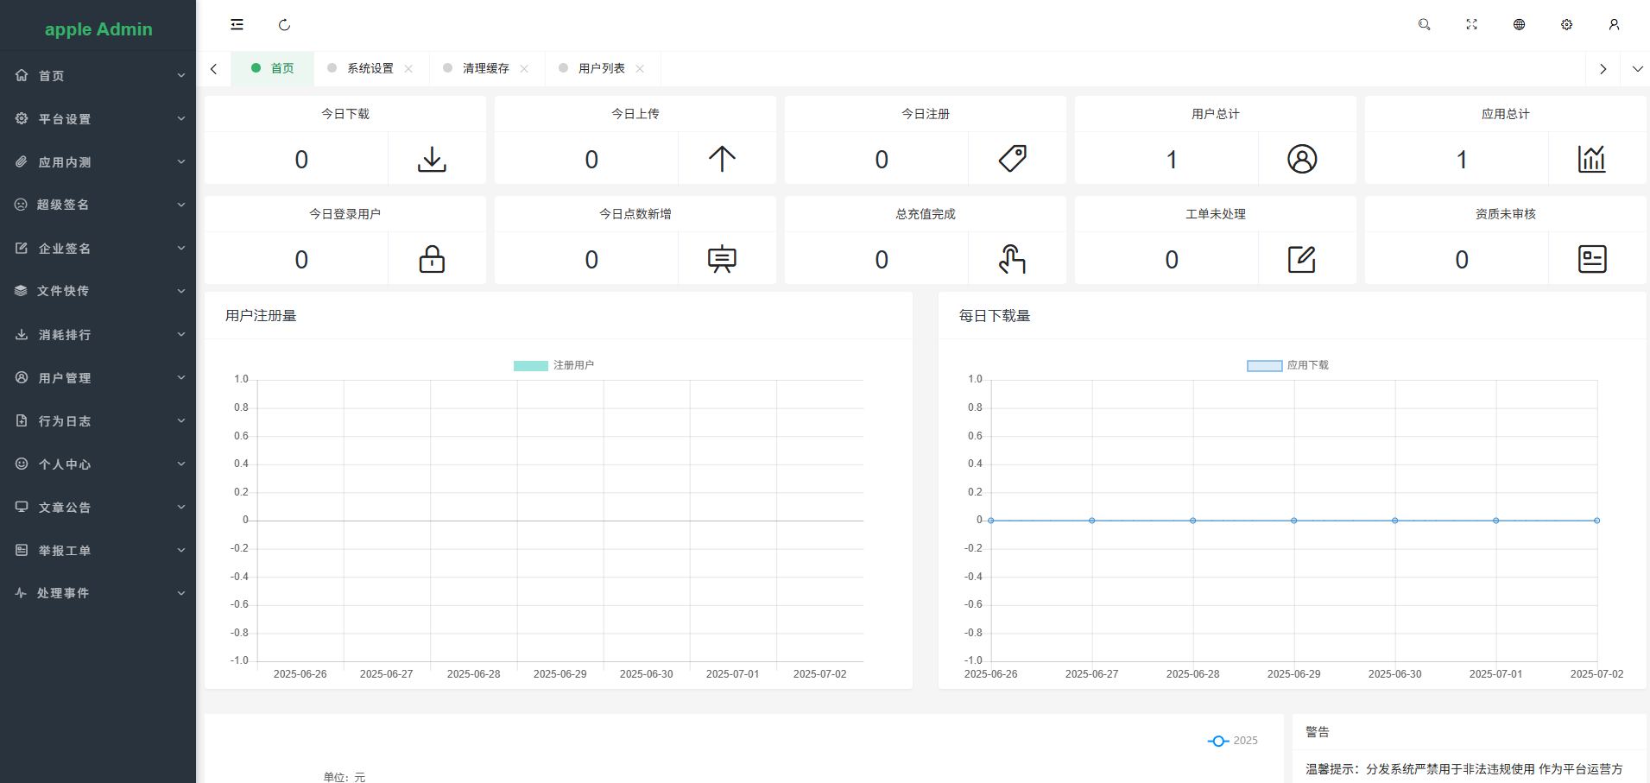Expand the 应用内测 menu chevron
Viewport: 1650px width, 783px height.
point(181,161)
